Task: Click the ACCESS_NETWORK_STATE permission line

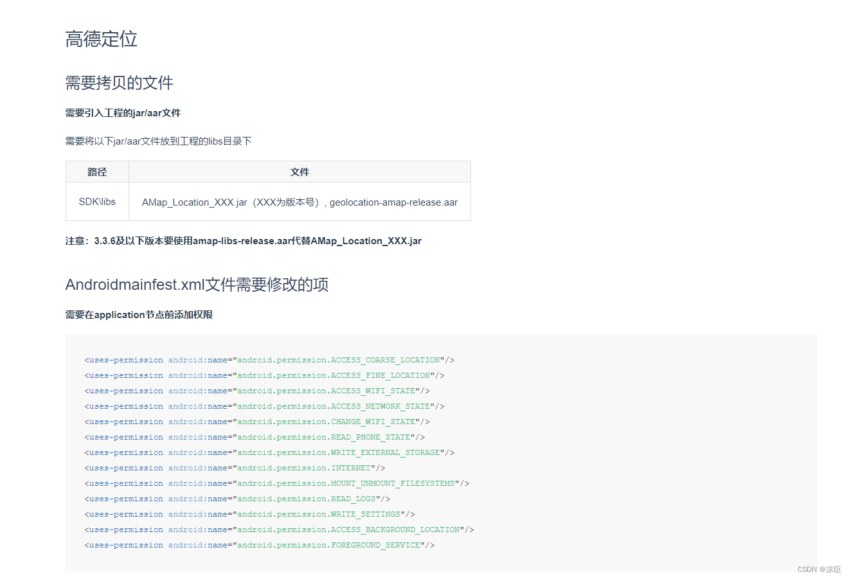Action: click(x=264, y=406)
